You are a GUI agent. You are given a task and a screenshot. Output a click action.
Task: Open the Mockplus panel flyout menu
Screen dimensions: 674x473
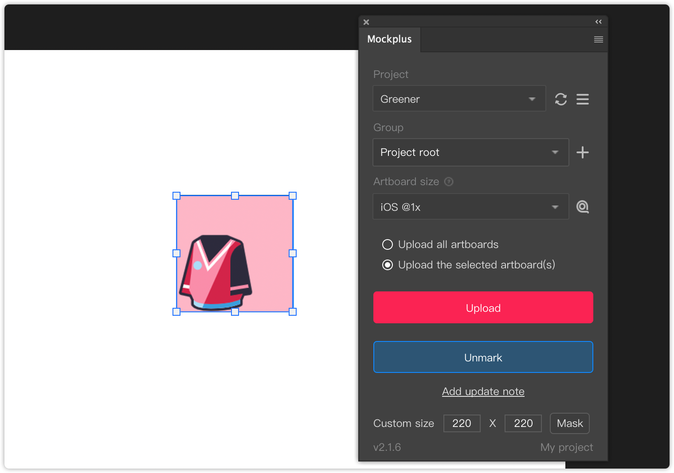pos(599,39)
